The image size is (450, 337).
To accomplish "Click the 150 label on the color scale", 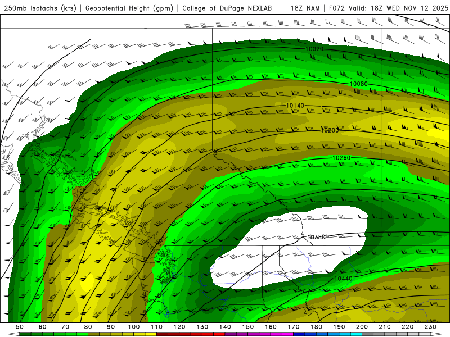I will [248, 327].
